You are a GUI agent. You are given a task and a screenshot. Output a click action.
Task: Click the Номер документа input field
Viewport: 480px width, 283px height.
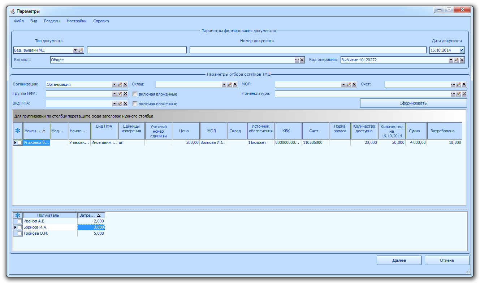[x=308, y=50]
